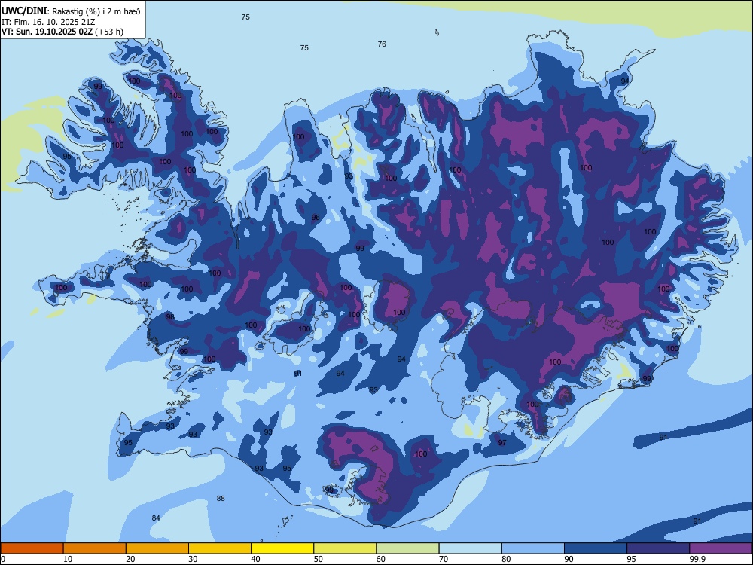Image resolution: width=753 pixels, height=565 pixels.
Task: Click the legend label '99.9'
Action: [x=698, y=559]
